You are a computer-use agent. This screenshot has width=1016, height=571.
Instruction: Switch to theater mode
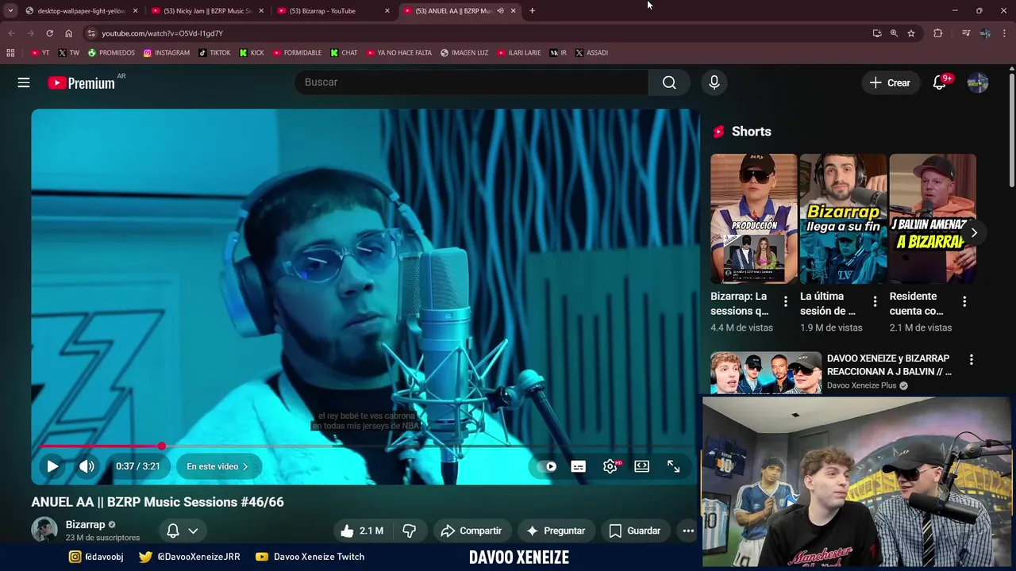(642, 466)
